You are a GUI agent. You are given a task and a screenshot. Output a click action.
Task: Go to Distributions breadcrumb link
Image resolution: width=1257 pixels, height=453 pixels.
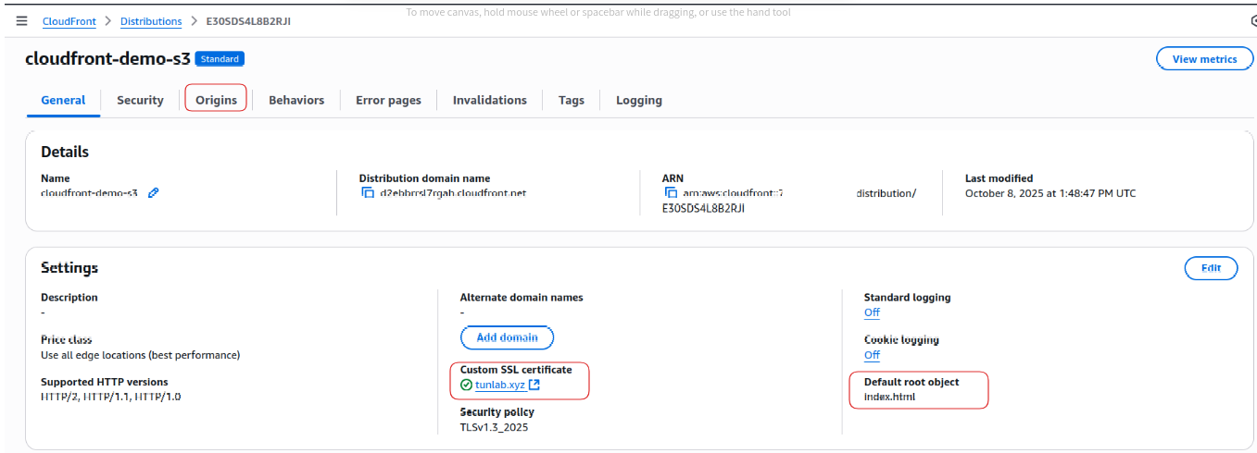151,21
